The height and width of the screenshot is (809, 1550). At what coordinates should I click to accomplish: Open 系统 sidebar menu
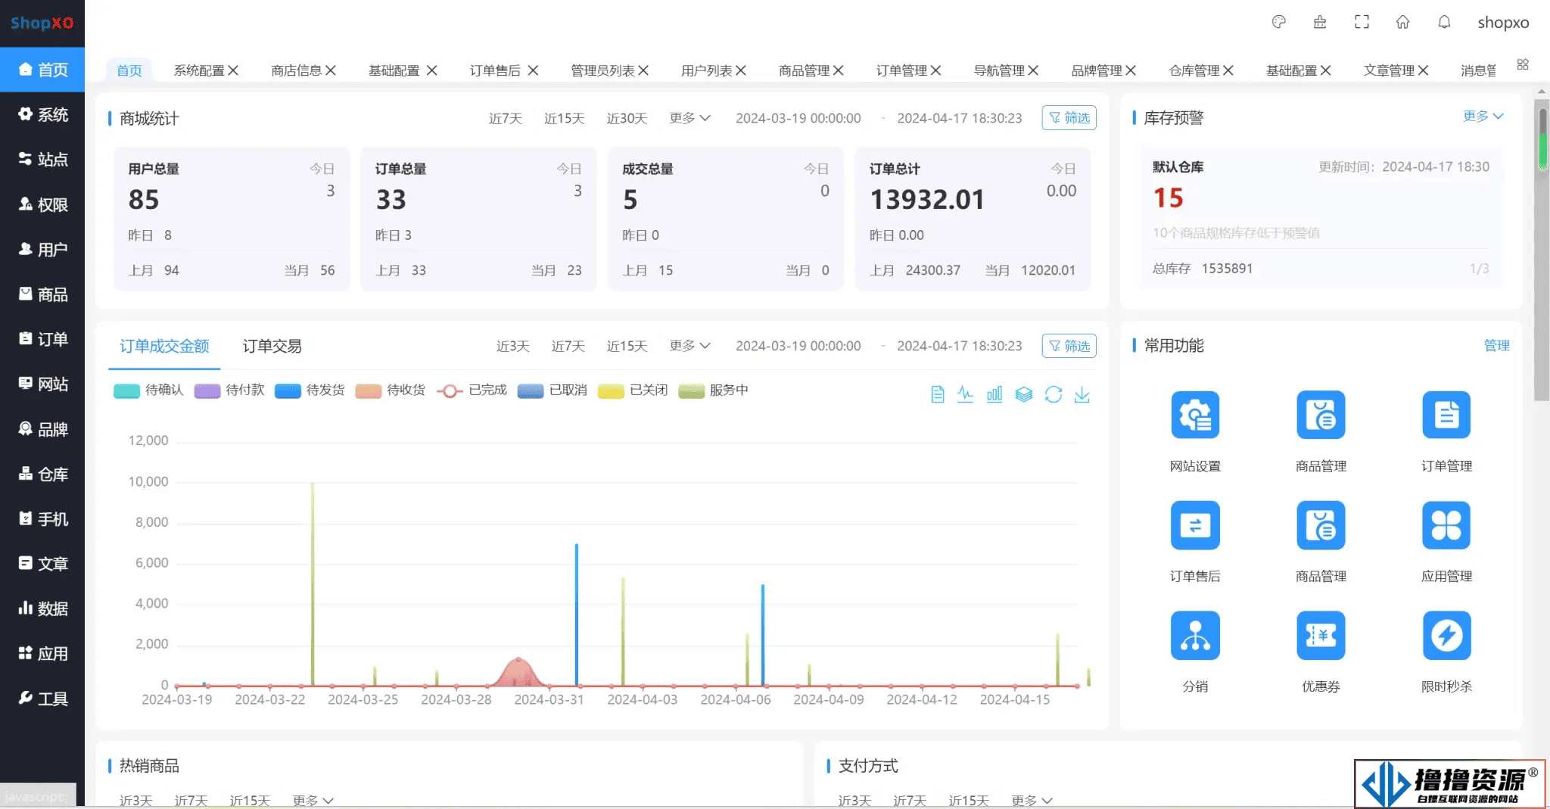[x=42, y=114]
